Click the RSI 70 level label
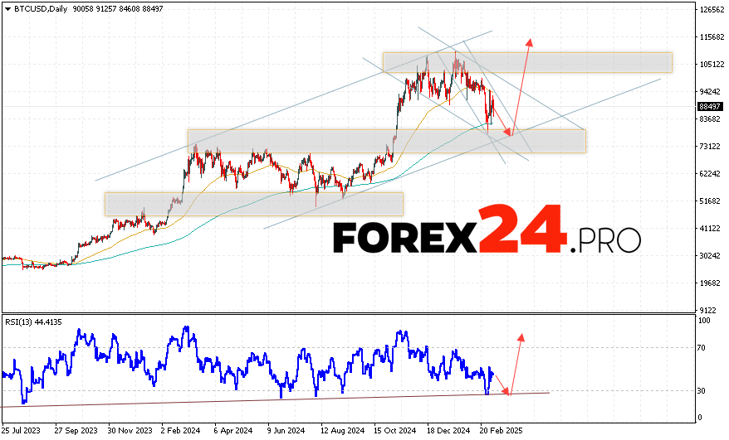The width and height of the screenshot is (729, 440). pyautogui.click(x=702, y=348)
